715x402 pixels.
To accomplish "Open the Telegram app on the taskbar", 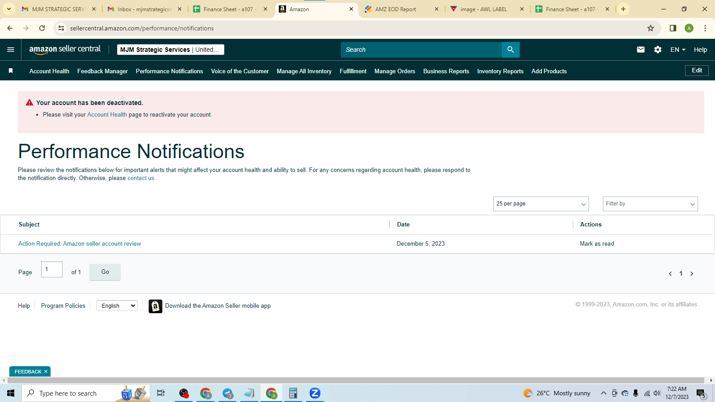I will 228,393.
